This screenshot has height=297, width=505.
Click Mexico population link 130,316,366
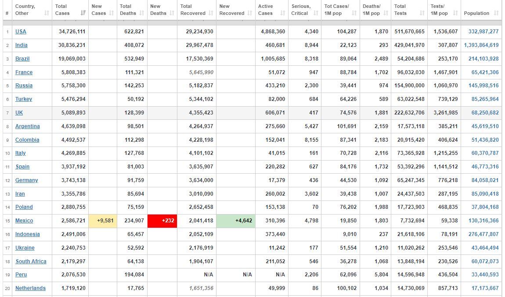[483, 220]
